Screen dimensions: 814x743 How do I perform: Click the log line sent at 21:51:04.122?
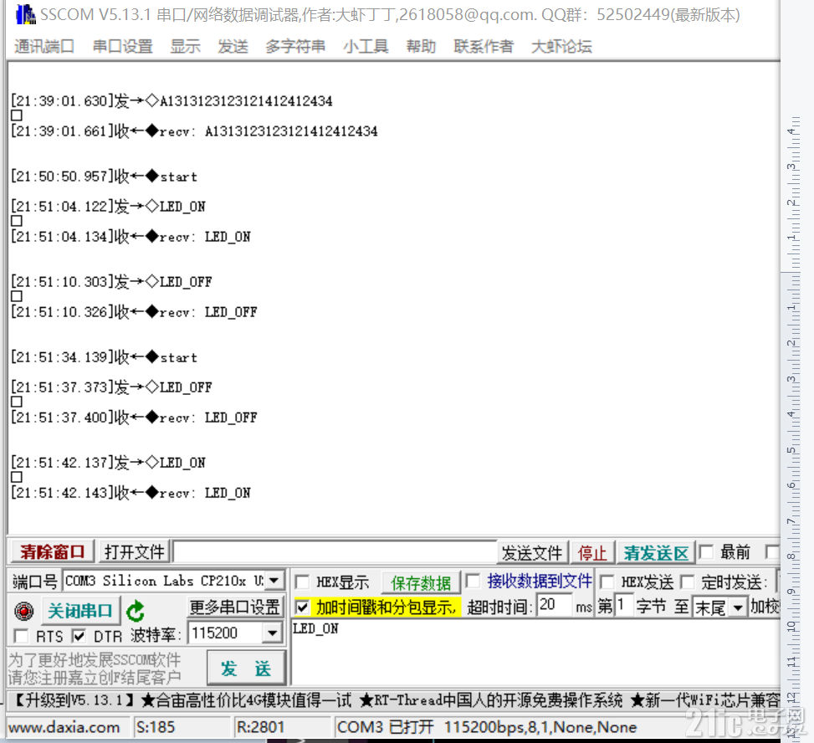(108, 207)
